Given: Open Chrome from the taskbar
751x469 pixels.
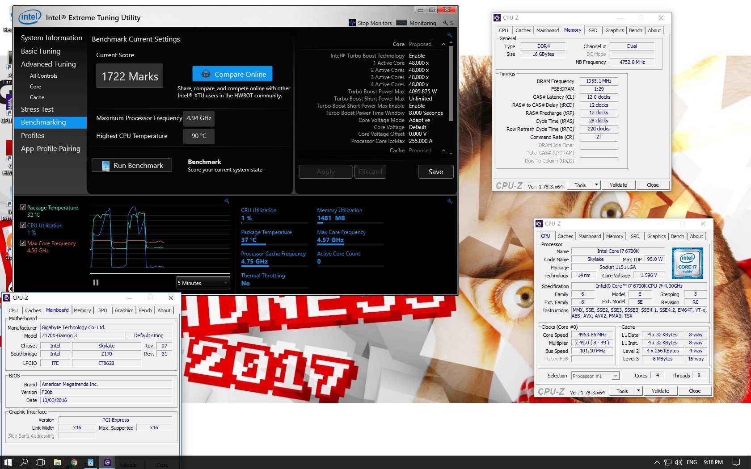Looking at the screenshot, I should pyautogui.click(x=74, y=462).
